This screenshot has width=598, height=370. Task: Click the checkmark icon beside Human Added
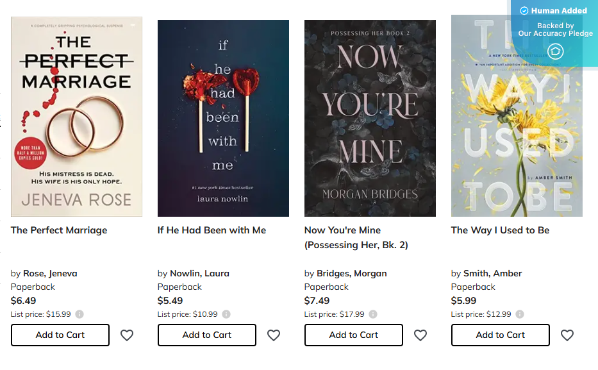click(x=526, y=10)
